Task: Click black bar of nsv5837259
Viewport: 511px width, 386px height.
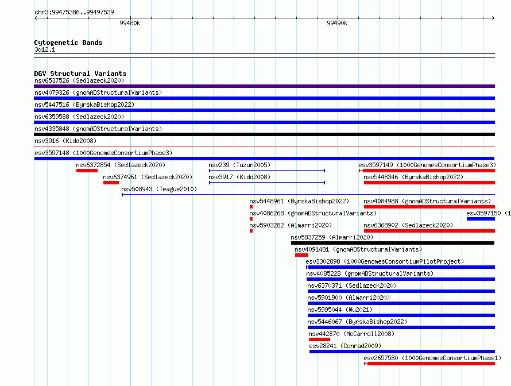Action: [393, 243]
